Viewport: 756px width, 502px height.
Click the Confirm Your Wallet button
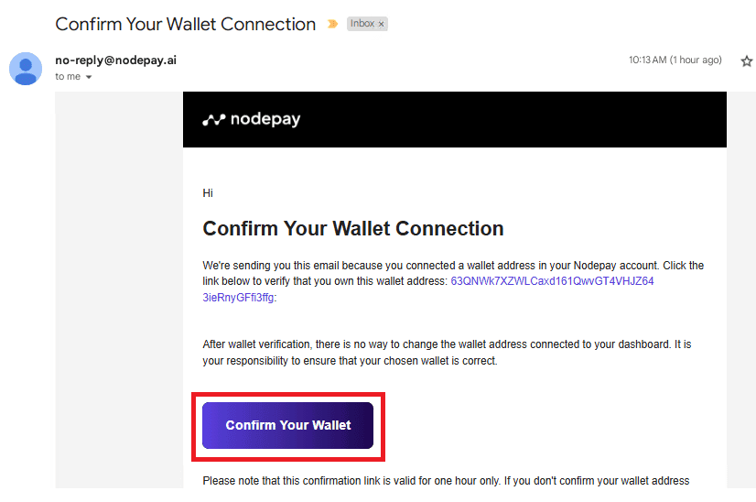(x=287, y=425)
